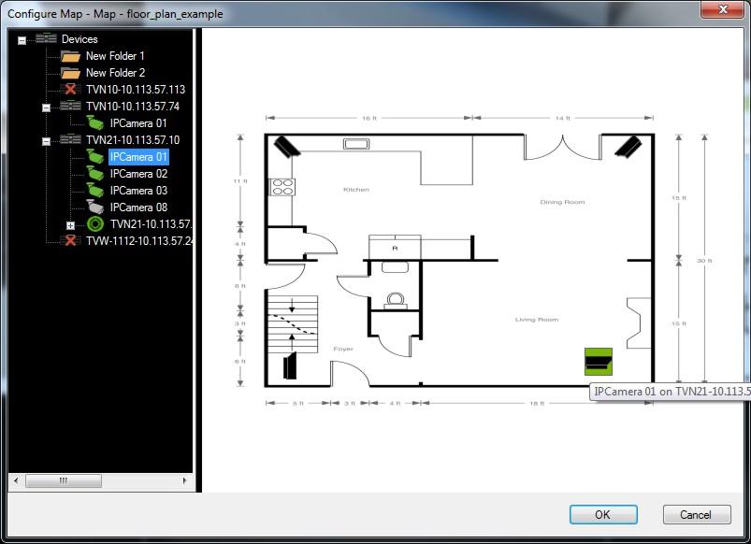751x544 pixels.
Task: Click the Kitchen label on the floor plan
Action: coord(356,190)
